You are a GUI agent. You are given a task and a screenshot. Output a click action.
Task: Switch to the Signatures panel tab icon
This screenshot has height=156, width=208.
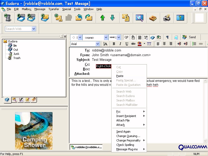pos(21,100)
